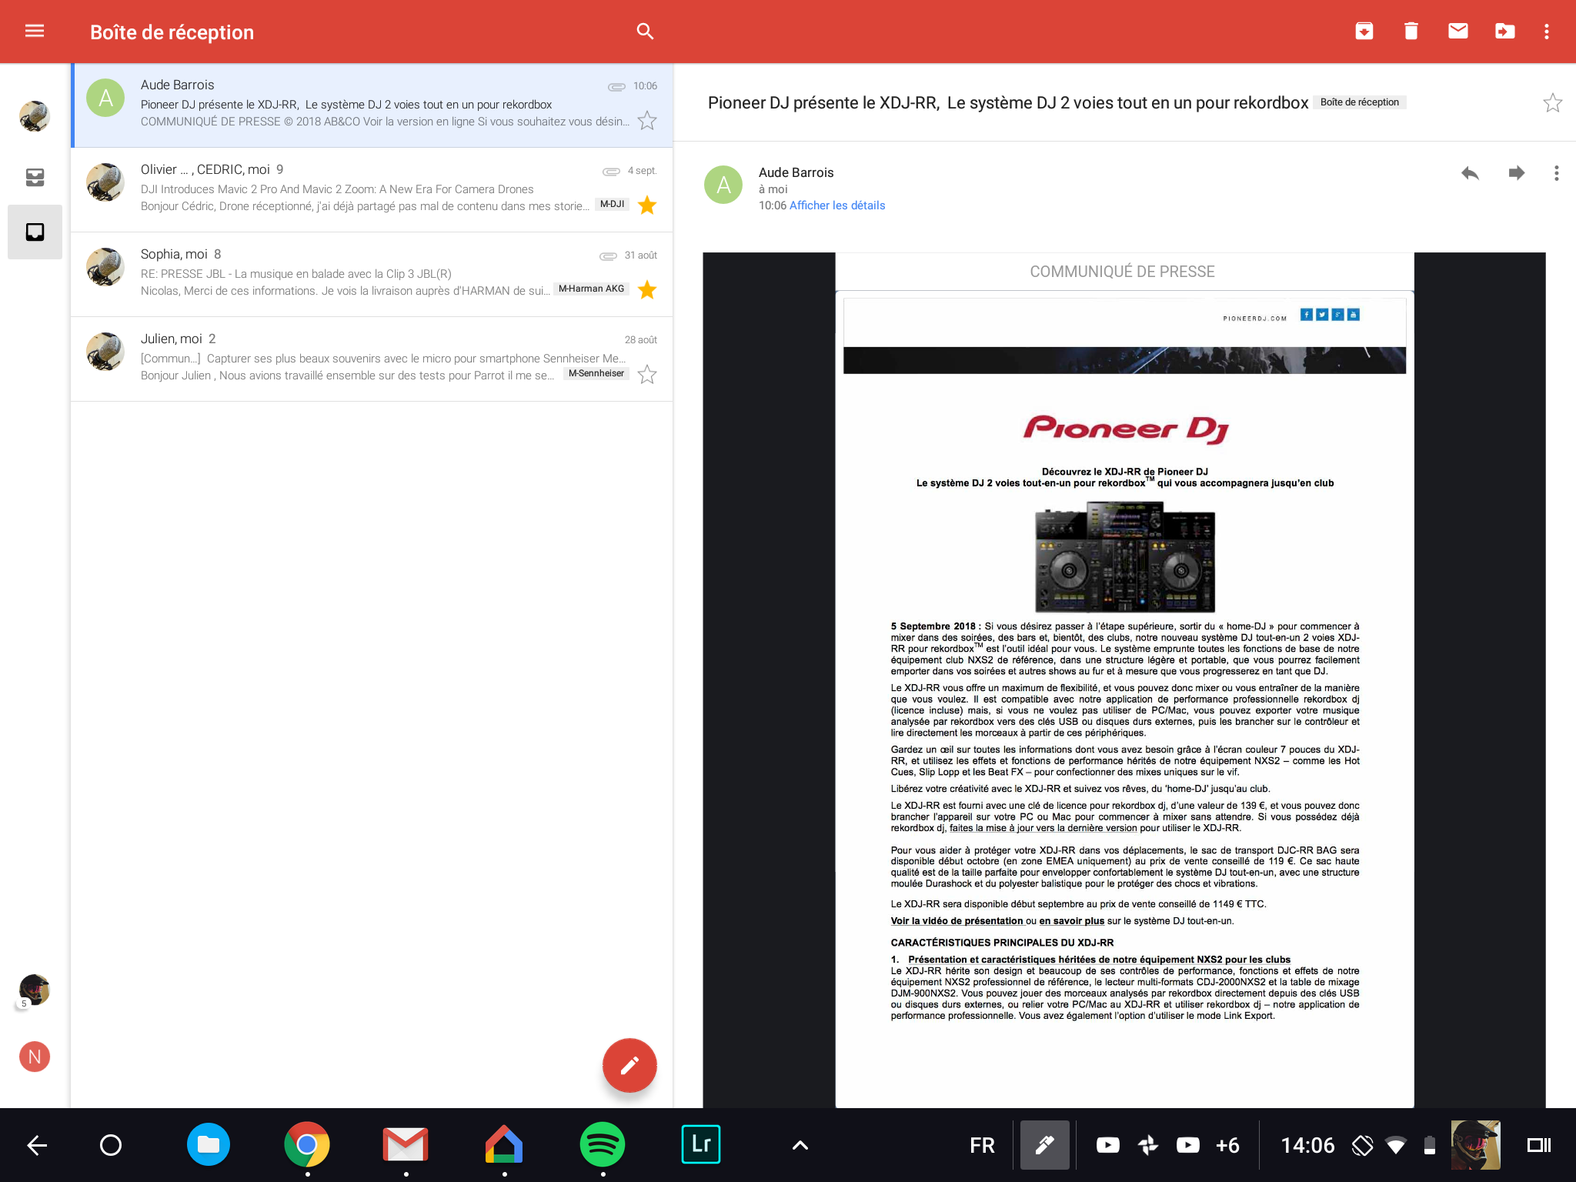
Task: Open Google Home app from shelf
Action: click(504, 1144)
